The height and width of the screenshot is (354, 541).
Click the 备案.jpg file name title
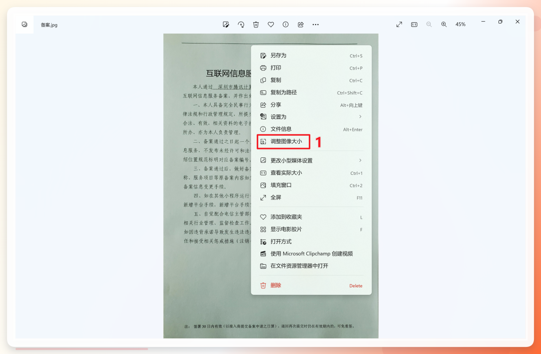[x=49, y=25]
